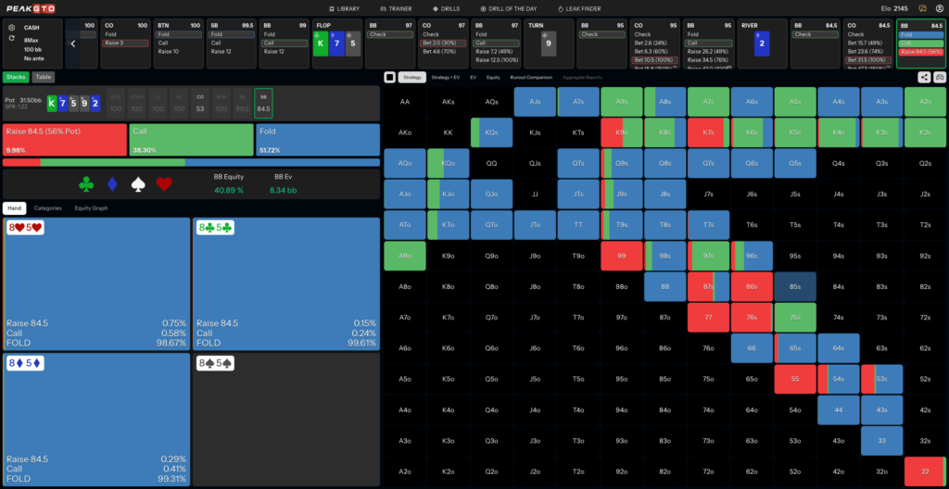Filter by the white spades suit icon
949x489 pixels.
coord(139,184)
